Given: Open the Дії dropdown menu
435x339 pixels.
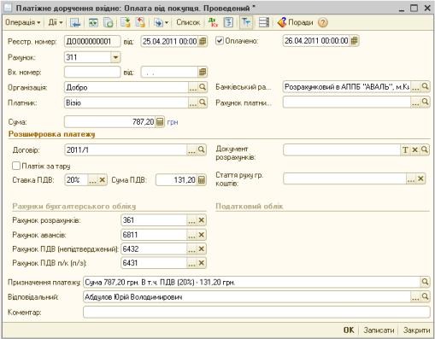Looking at the screenshot, I should pos(56,22).
